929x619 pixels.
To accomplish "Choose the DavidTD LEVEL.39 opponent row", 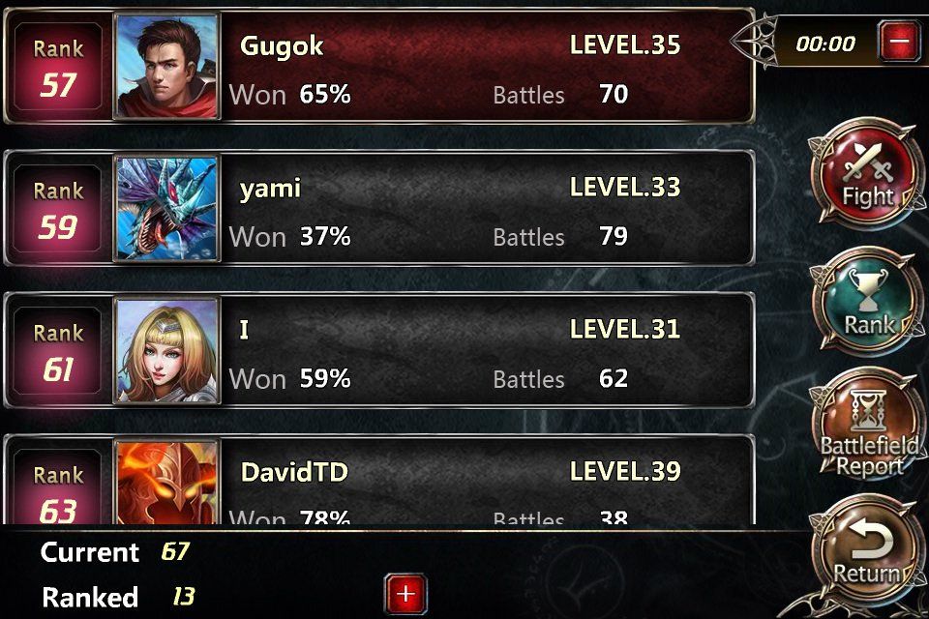I will [x=379, y=480].
